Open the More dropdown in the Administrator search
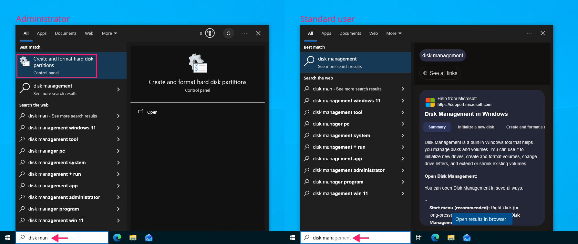Image resolution: width=578 pixels, height=244 pixels. [x=109, y=33]
